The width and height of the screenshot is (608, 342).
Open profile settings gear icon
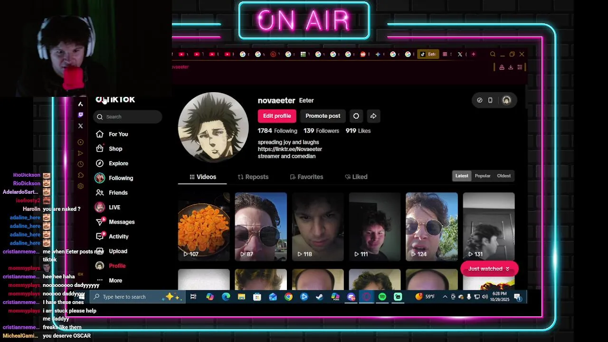356,116
